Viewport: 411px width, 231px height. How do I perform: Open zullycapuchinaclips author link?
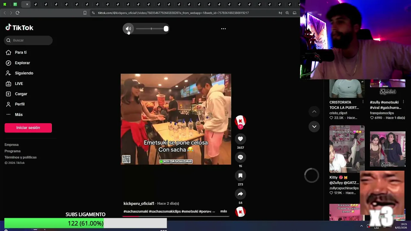[344, 188]
